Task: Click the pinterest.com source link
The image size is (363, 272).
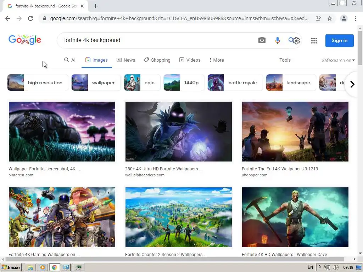Action: point(21,175)
